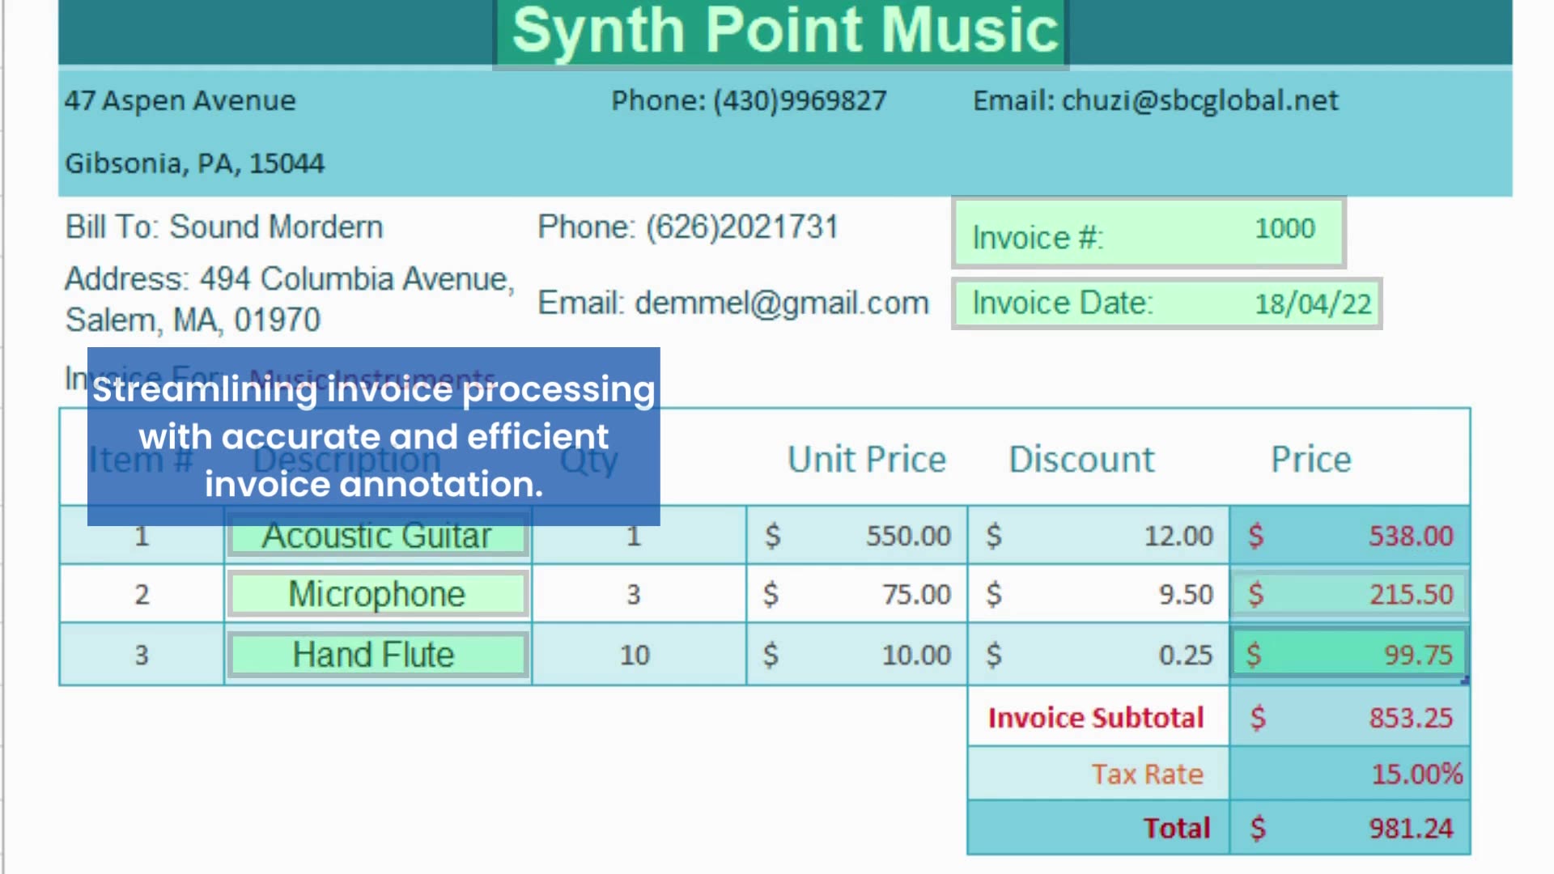Select the Synth Point Music title
Viewport: 1554px width, 874px height.
point(784,31)
